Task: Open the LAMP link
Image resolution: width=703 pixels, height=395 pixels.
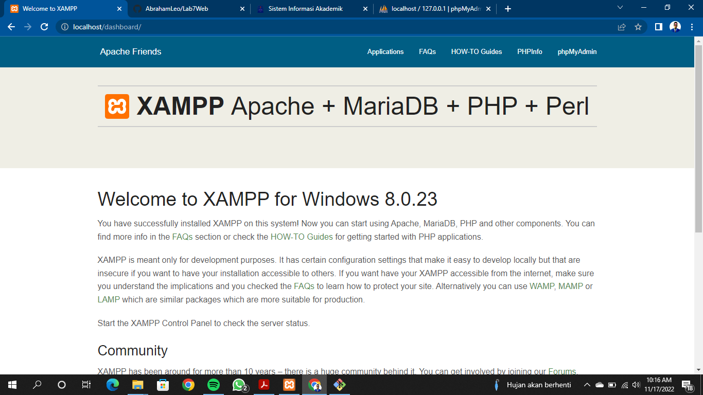Action: [109, 299]
